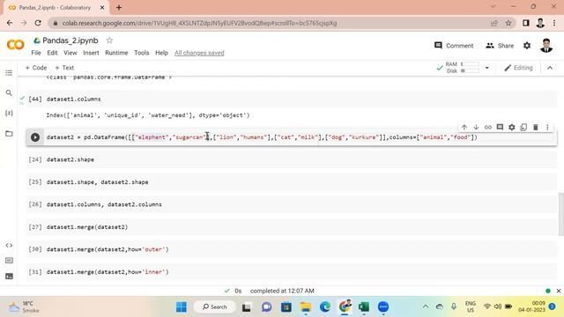Click RAM and Disk usage bars

pos(462,68)
